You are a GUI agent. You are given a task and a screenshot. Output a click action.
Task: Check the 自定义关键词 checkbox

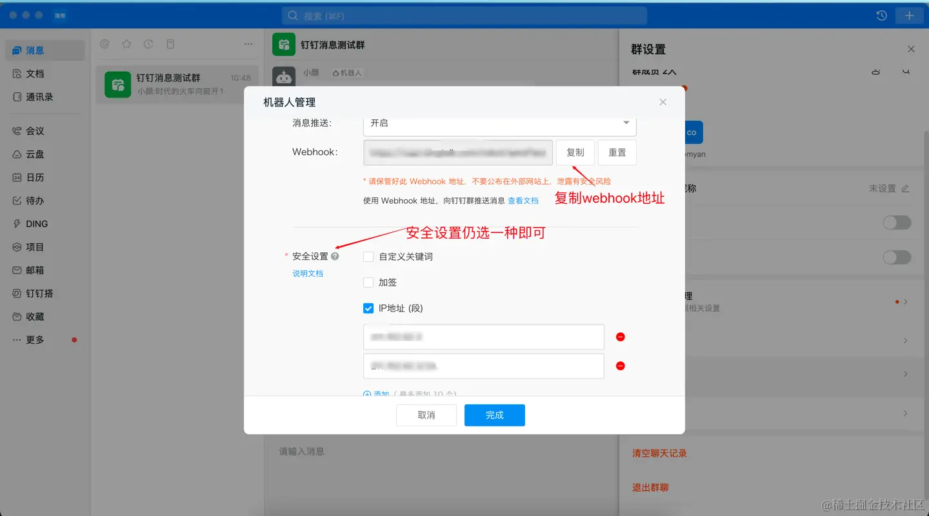pyautogui.click(x=368, y=257)
